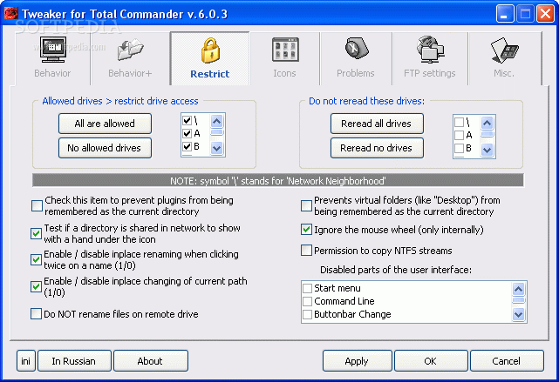The height and width of the screenshot is (382, 559).
Task: Click the up arrow of disabled UI parts list
Action: pos(518,289)
